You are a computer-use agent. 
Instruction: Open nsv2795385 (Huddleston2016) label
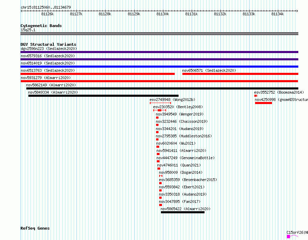click(x=184, y=136)
